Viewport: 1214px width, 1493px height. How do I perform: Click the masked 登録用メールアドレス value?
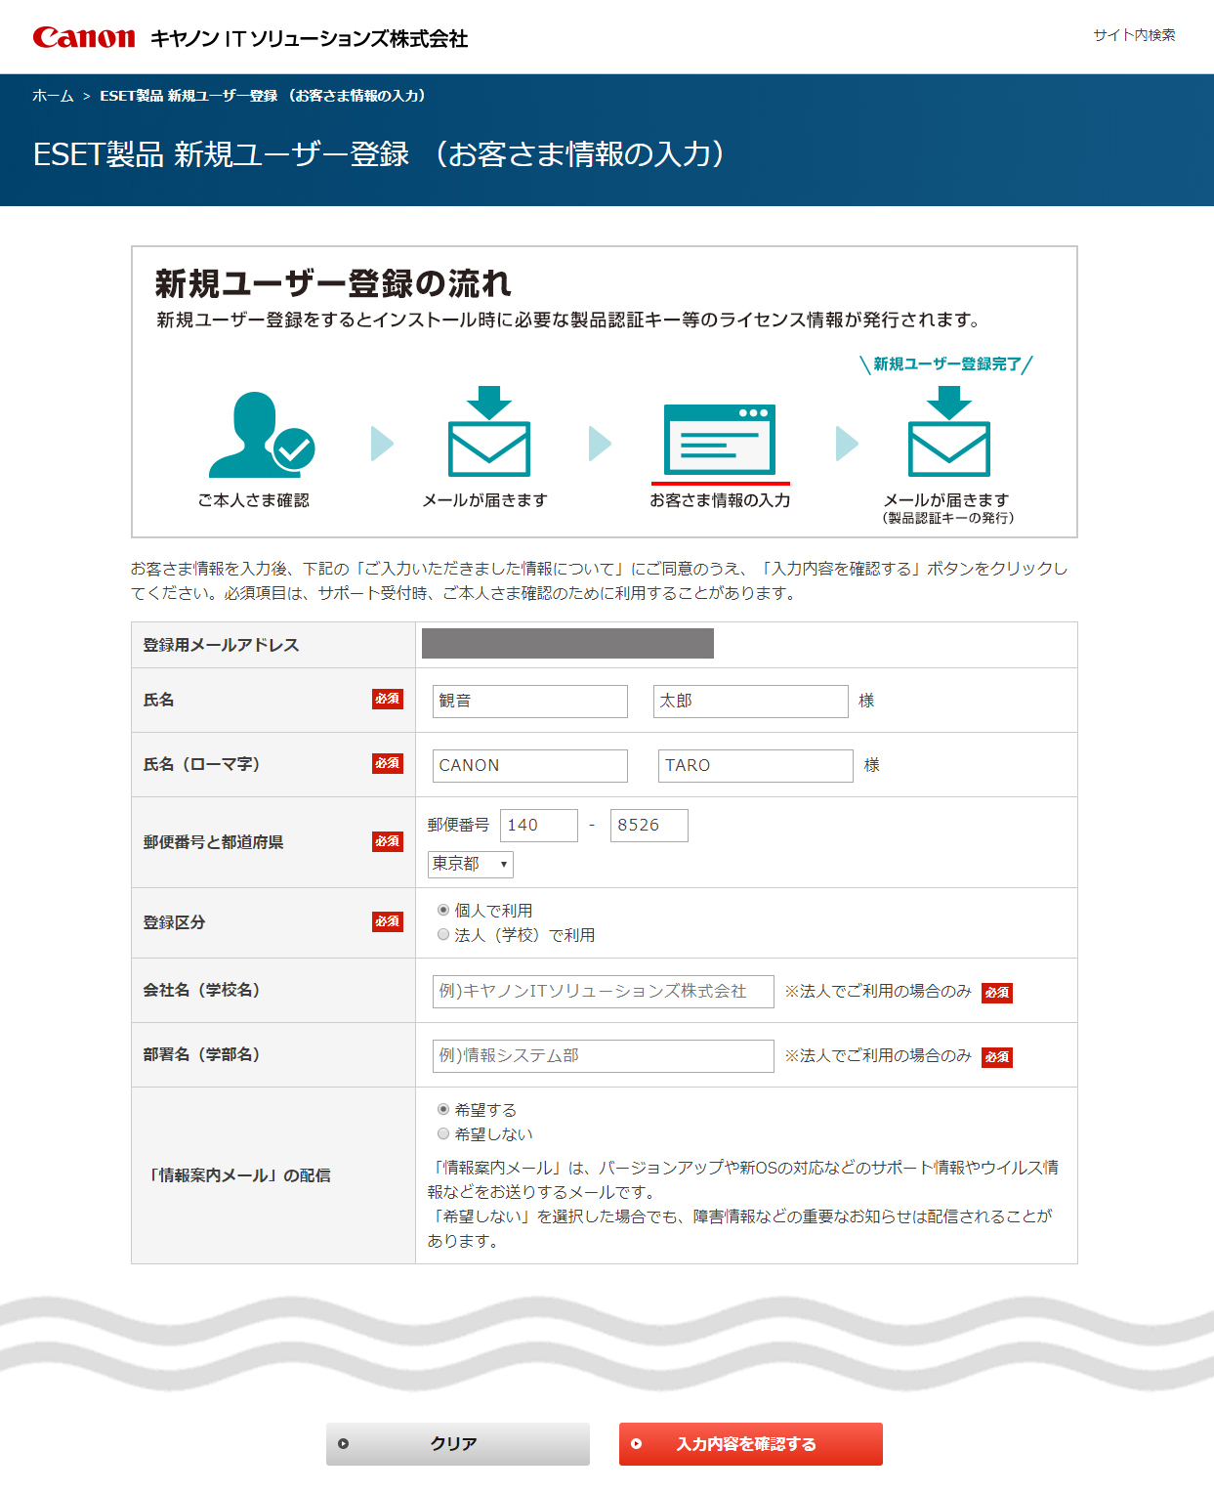[567, 643]
